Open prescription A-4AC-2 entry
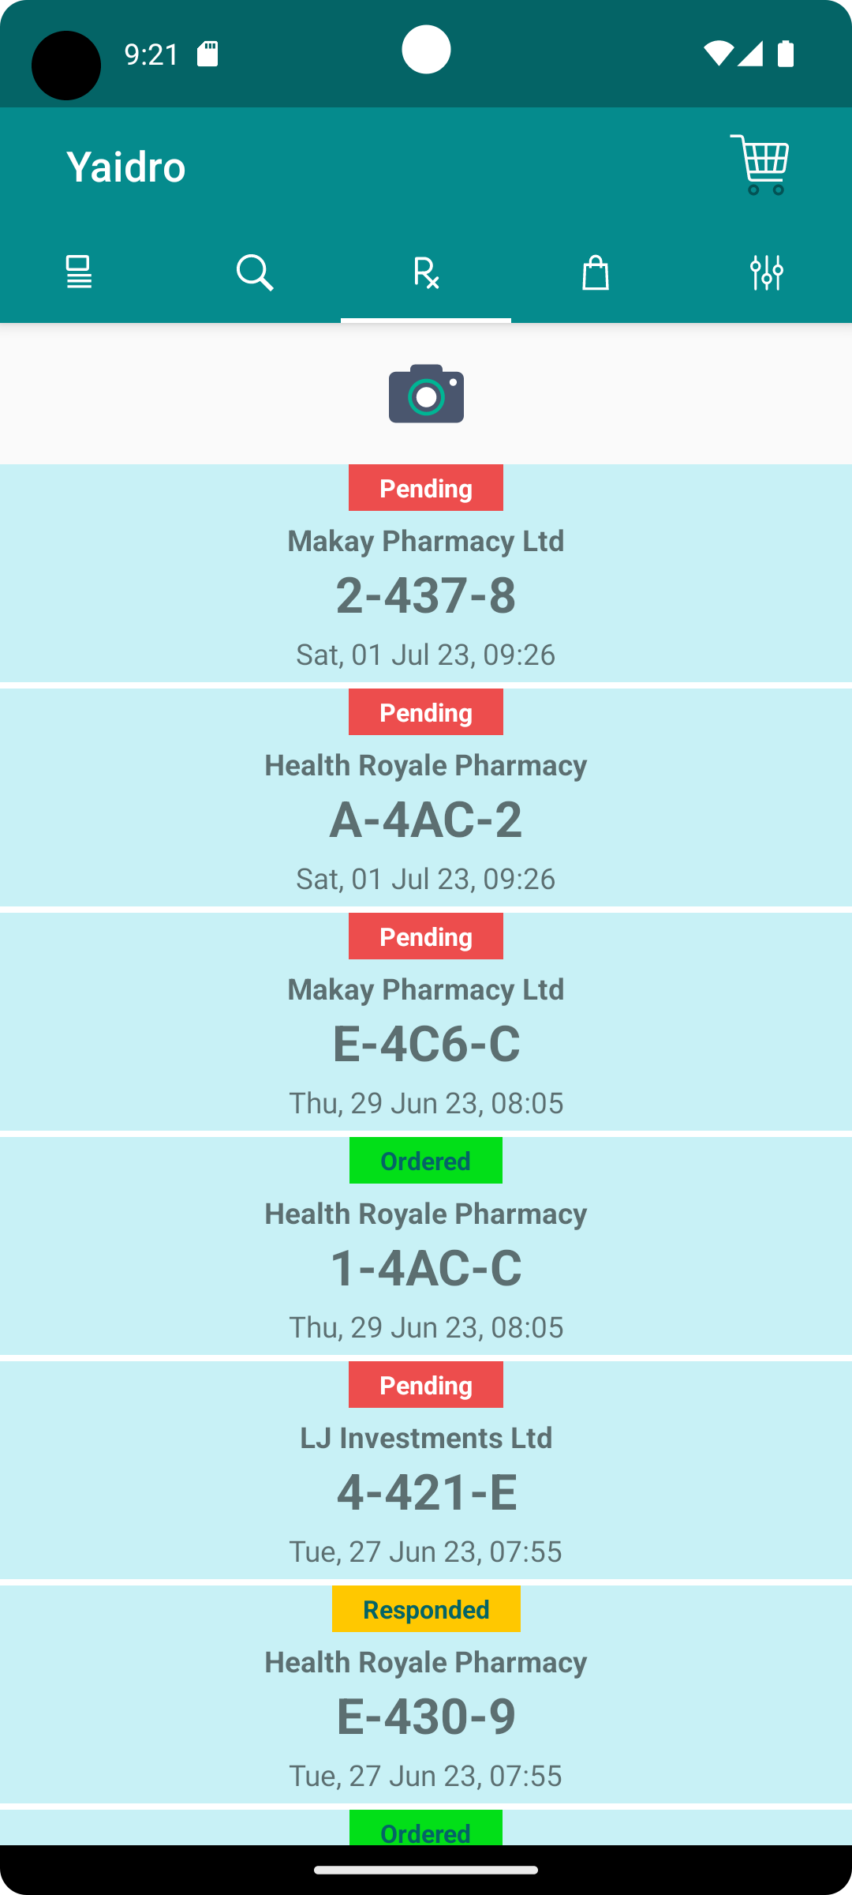852x1895 pixels. [x=426, y=819]
